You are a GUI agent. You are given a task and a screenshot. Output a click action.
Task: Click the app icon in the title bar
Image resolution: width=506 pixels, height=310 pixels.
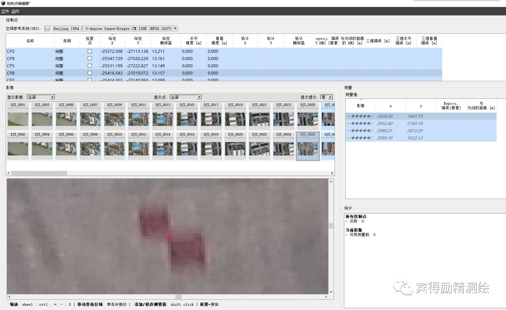(3, 3)
